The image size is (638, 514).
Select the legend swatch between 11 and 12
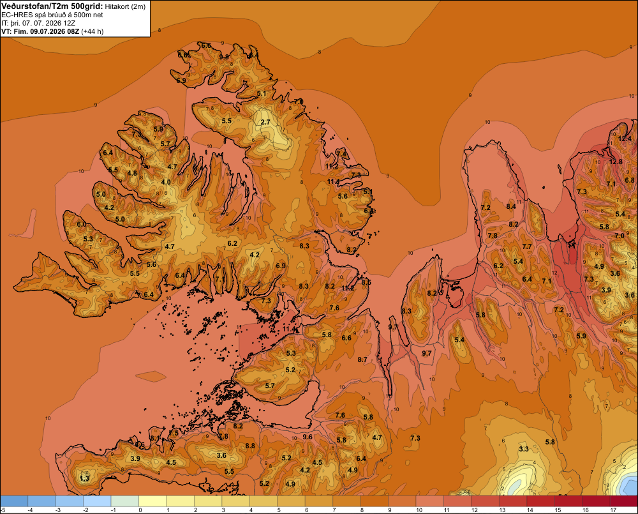coord(457,501)
